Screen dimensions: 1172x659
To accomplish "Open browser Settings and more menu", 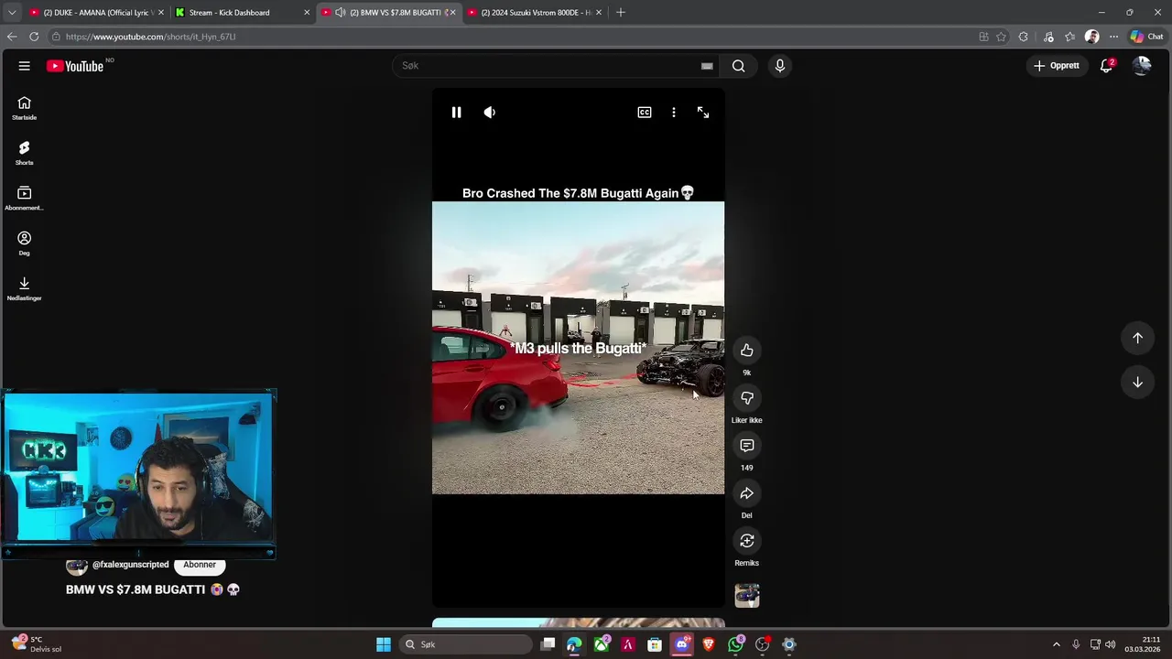I will point(1113,37).
